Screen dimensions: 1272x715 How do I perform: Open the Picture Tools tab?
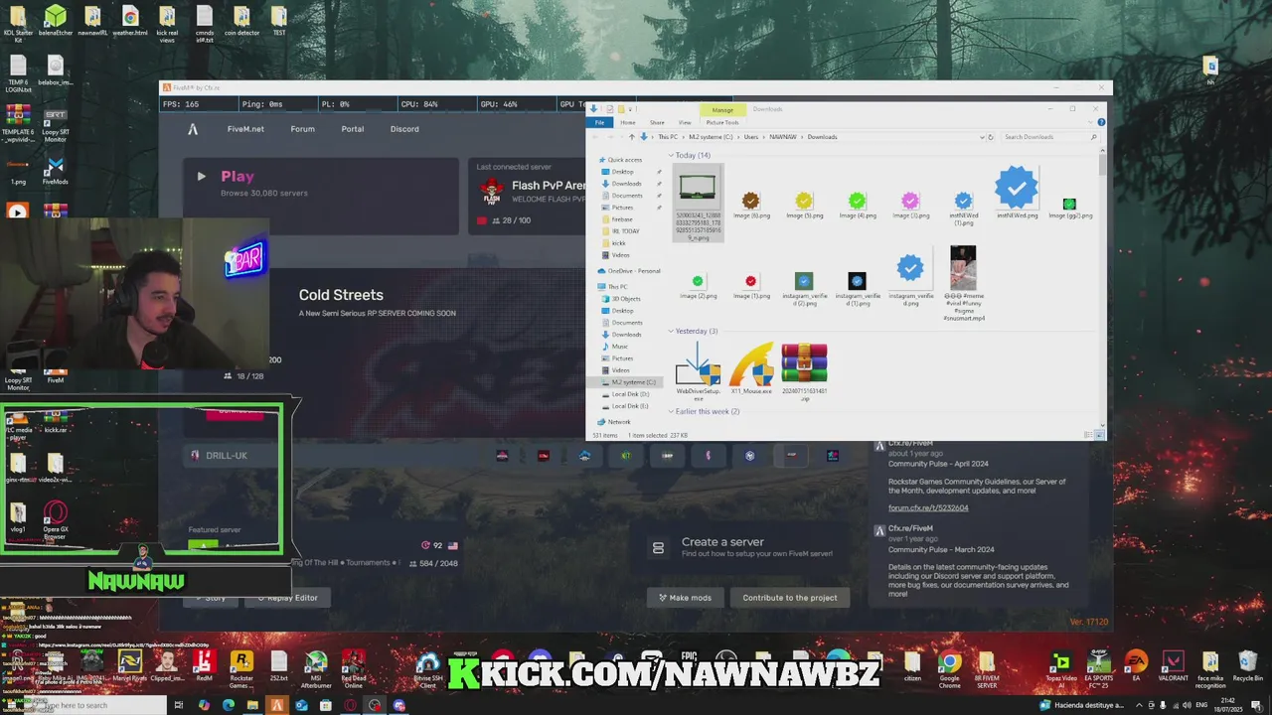click(x=722, y=122)
